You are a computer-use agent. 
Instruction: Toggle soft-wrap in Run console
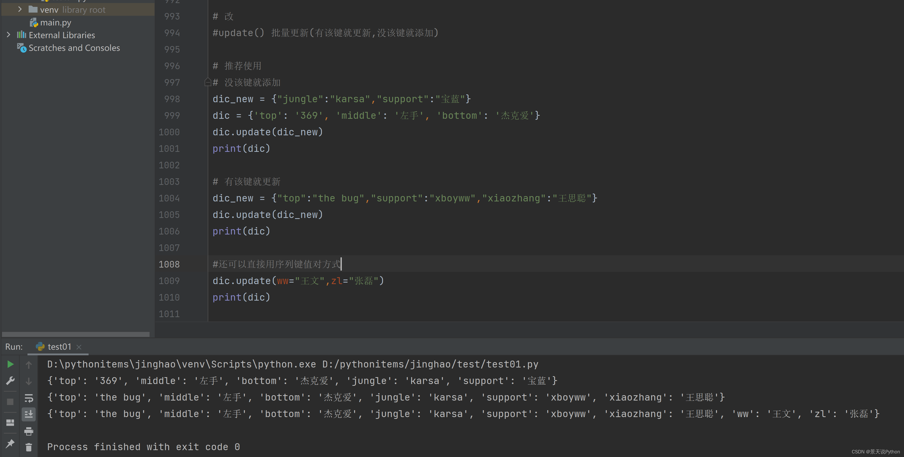tap(29, 398)
